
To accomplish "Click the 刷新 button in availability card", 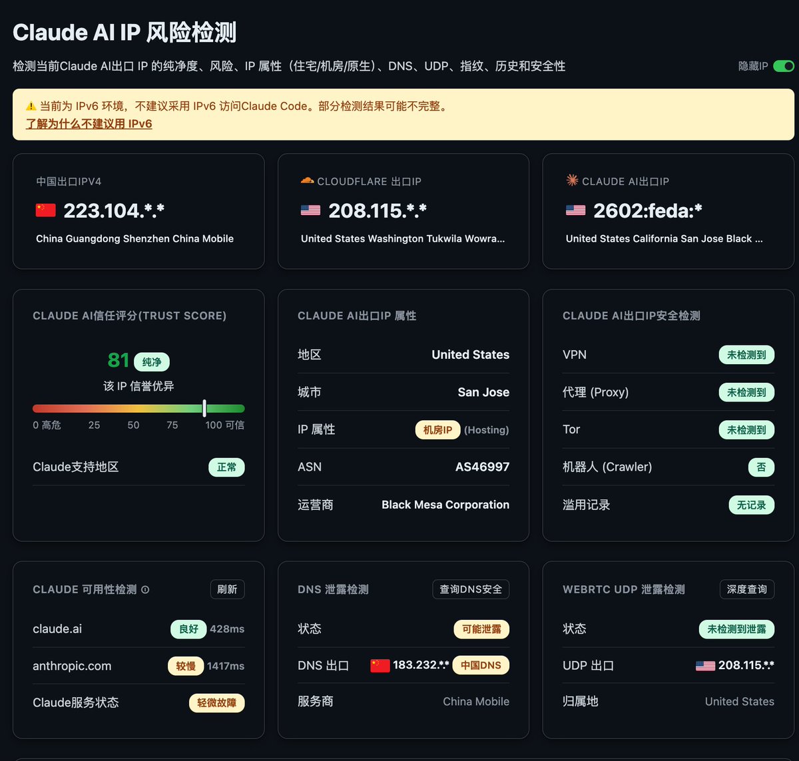I will click(227, 589).
